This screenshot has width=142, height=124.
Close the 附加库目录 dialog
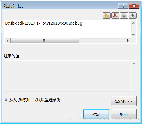pyautogui.click(x=134, y=6)
